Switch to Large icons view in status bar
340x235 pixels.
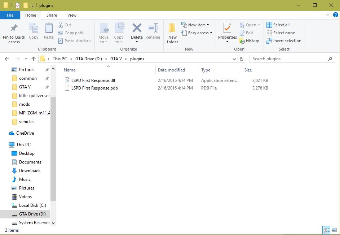(x=334, y=230)
